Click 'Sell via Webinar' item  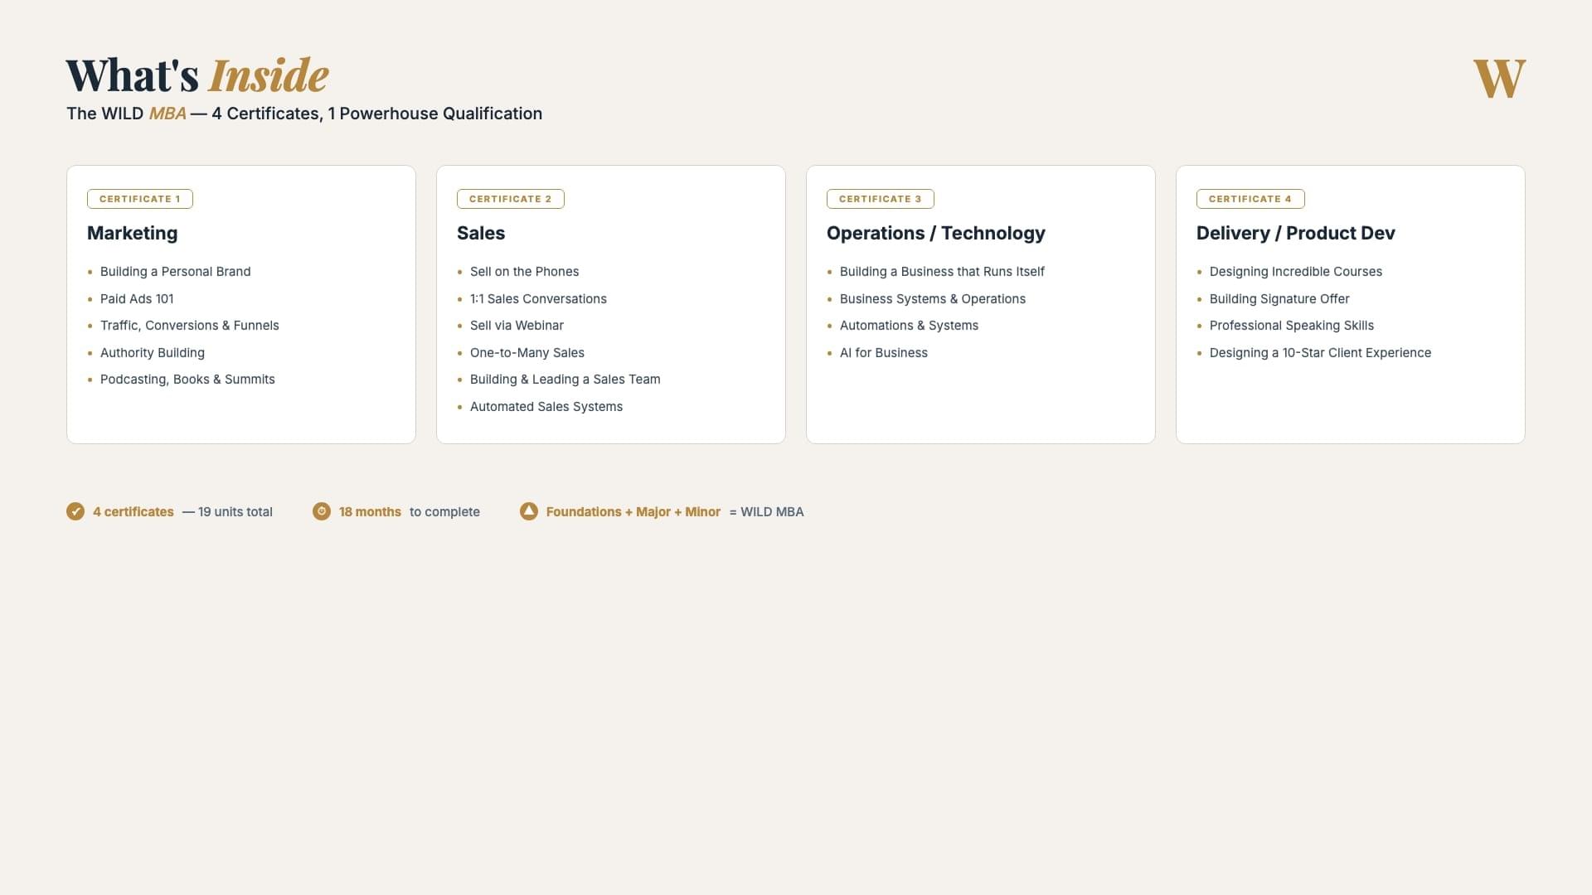(x=517, y=326)
